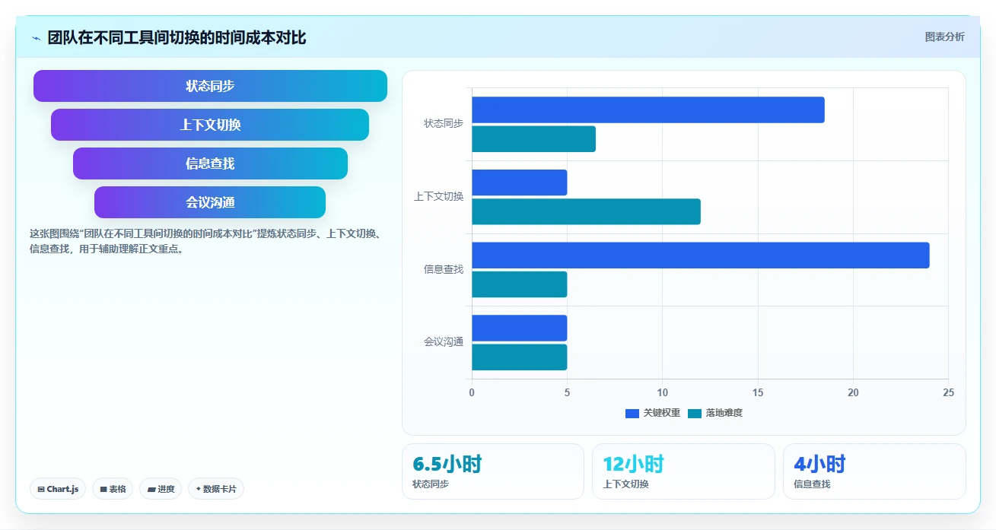Select the 信息查找 funnel stage
The image size is (996, 530).
pyautogui.click(x=210, y=163)
